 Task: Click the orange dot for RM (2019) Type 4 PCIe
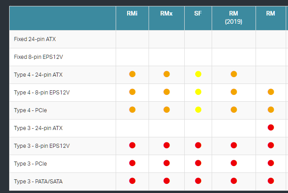234,110
